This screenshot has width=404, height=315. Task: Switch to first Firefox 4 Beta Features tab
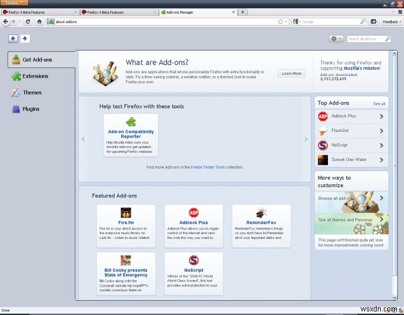coord(40,12)
